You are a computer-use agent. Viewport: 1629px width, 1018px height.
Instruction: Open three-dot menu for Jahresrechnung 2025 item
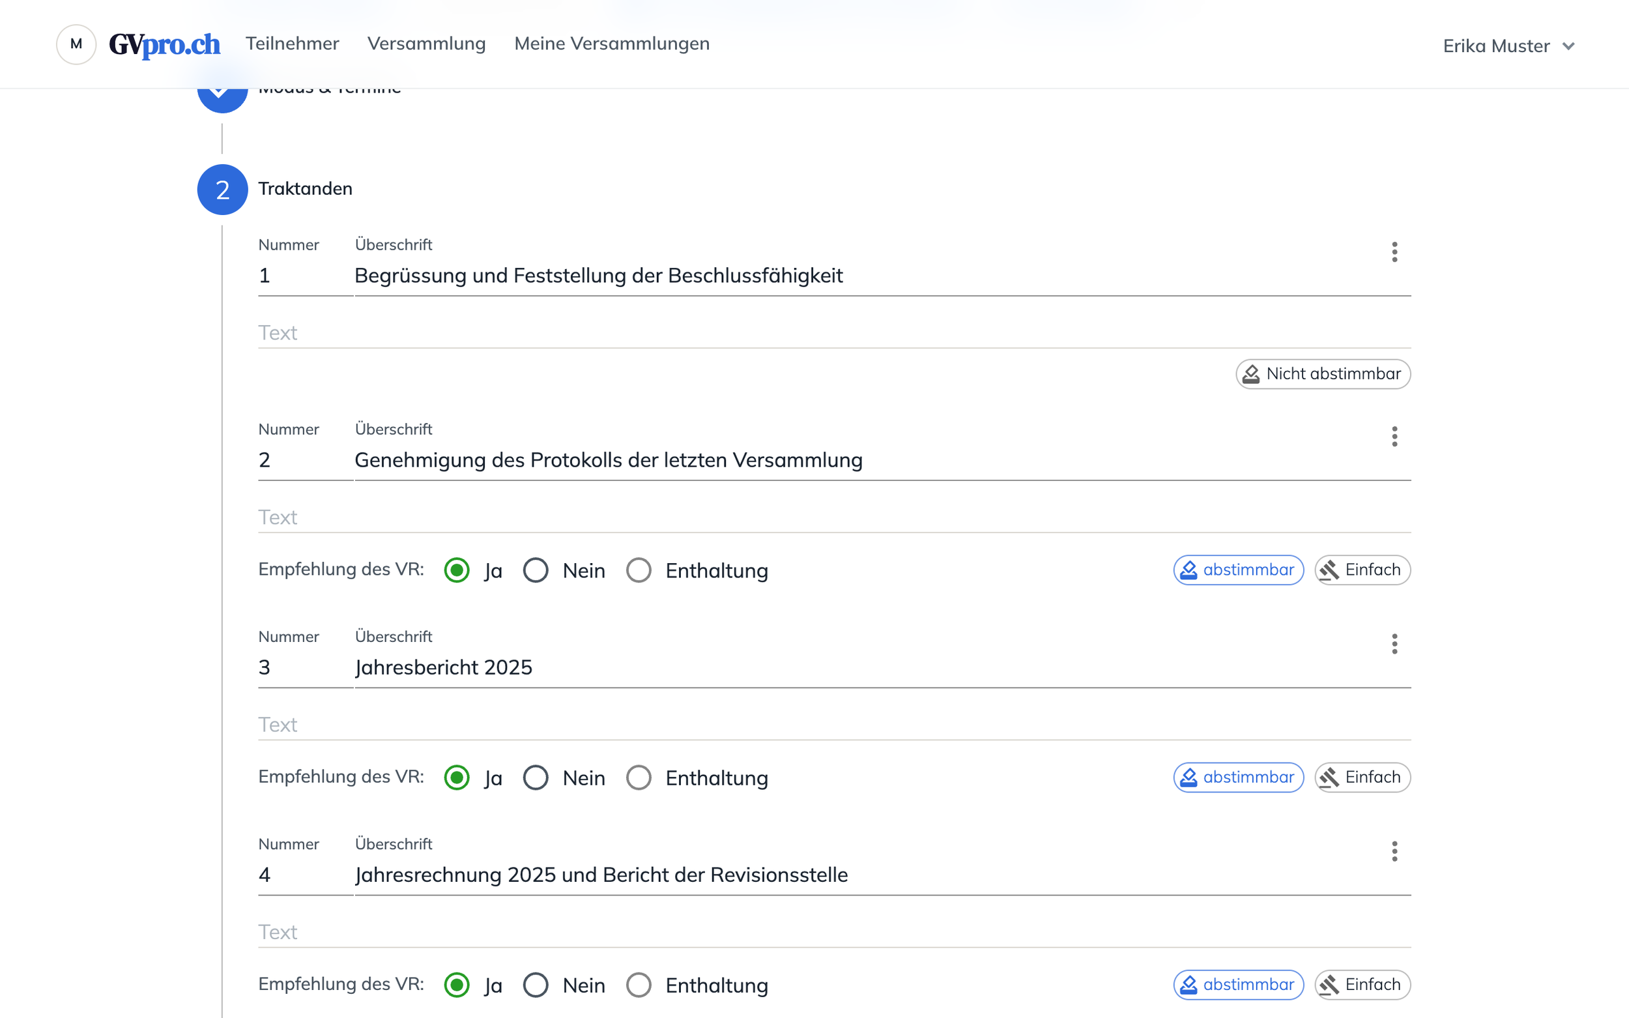point(1394,851)
